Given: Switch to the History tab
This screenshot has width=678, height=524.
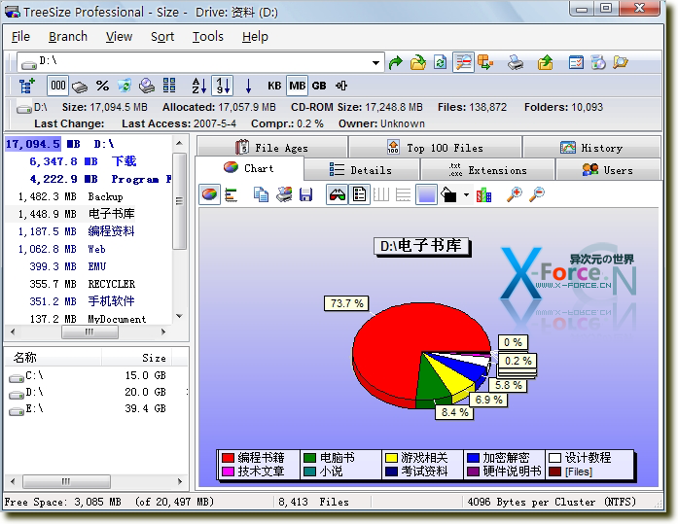Looking at the screenshot, I should tap(591, 148).
